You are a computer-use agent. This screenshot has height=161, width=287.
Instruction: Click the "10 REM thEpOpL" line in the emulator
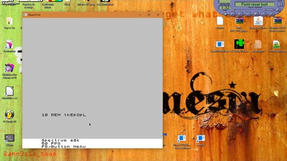click(64, 115)
